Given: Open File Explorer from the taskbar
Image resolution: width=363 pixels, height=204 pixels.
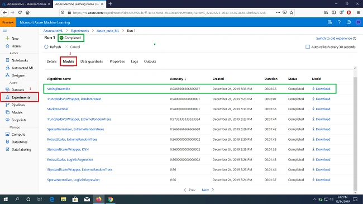Looking at the screenshot, I should click(x=64, y=200).
